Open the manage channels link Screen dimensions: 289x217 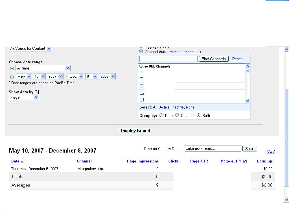click(185, 52)
